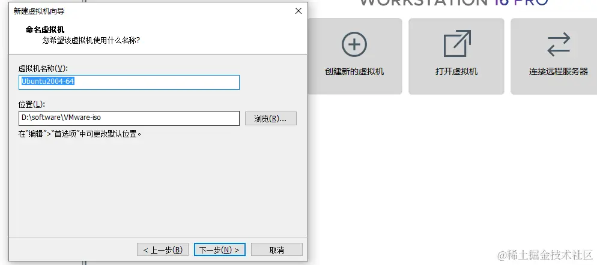Image resolution: width=597 pixels, height=265 pixels.
Task: Click the open-VM arrow icon in the 打开虚拟机 tile
Action: 457,43
